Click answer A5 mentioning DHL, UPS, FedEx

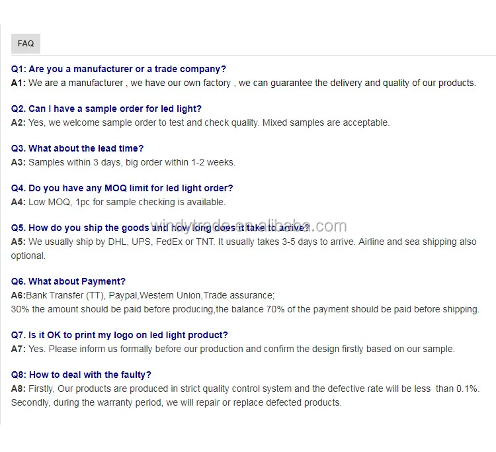[243, 242]
